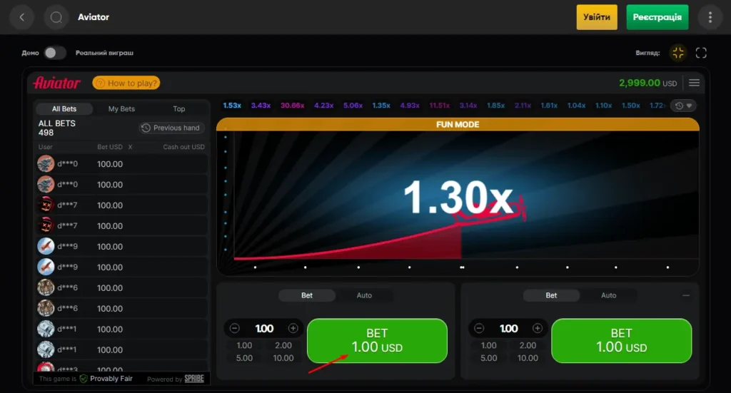Open How to play? help

pos(126,83)
